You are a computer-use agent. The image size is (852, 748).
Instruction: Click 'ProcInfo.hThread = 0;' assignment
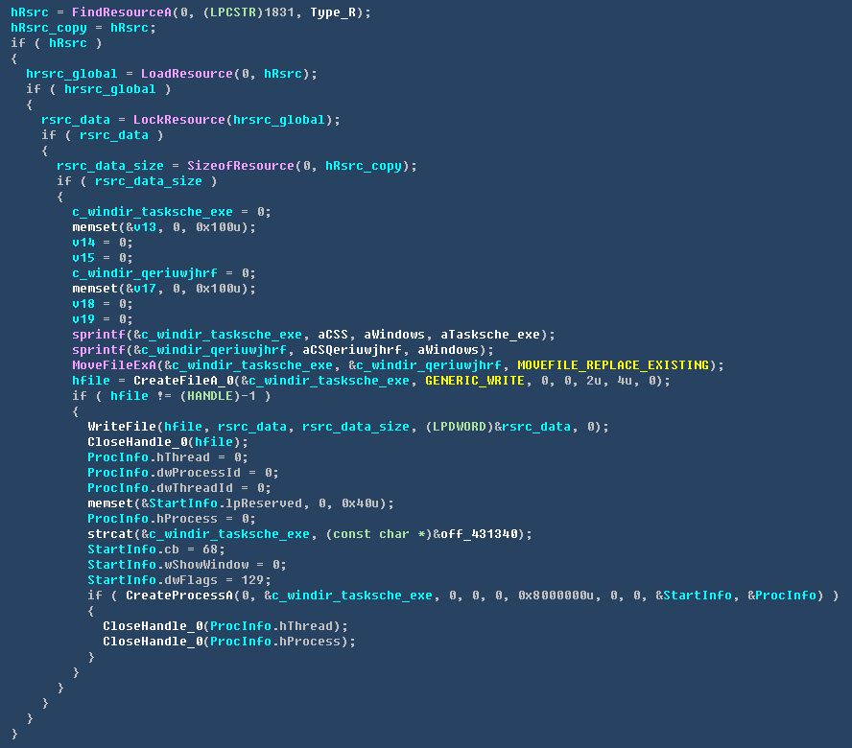(168, 456)
